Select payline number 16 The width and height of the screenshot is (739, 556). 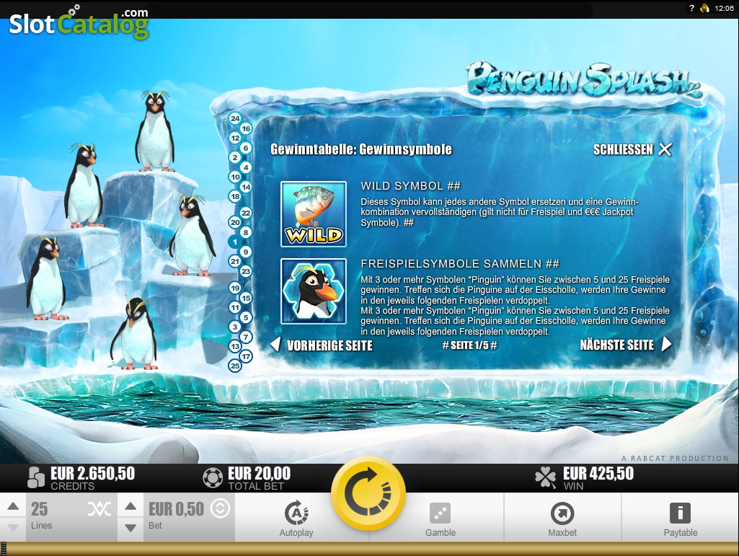coord(246,128)
